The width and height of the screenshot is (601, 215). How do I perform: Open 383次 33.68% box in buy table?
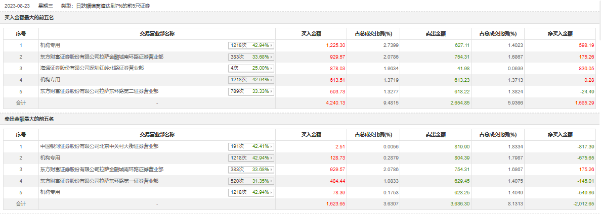(251, 57)
